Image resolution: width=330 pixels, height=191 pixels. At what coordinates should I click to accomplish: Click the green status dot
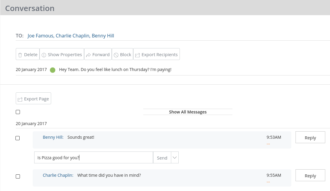53,70
